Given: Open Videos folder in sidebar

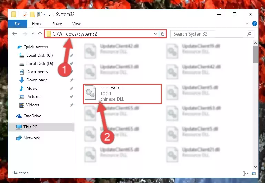Looking at the screenshot, I should (x=32, y=105).
